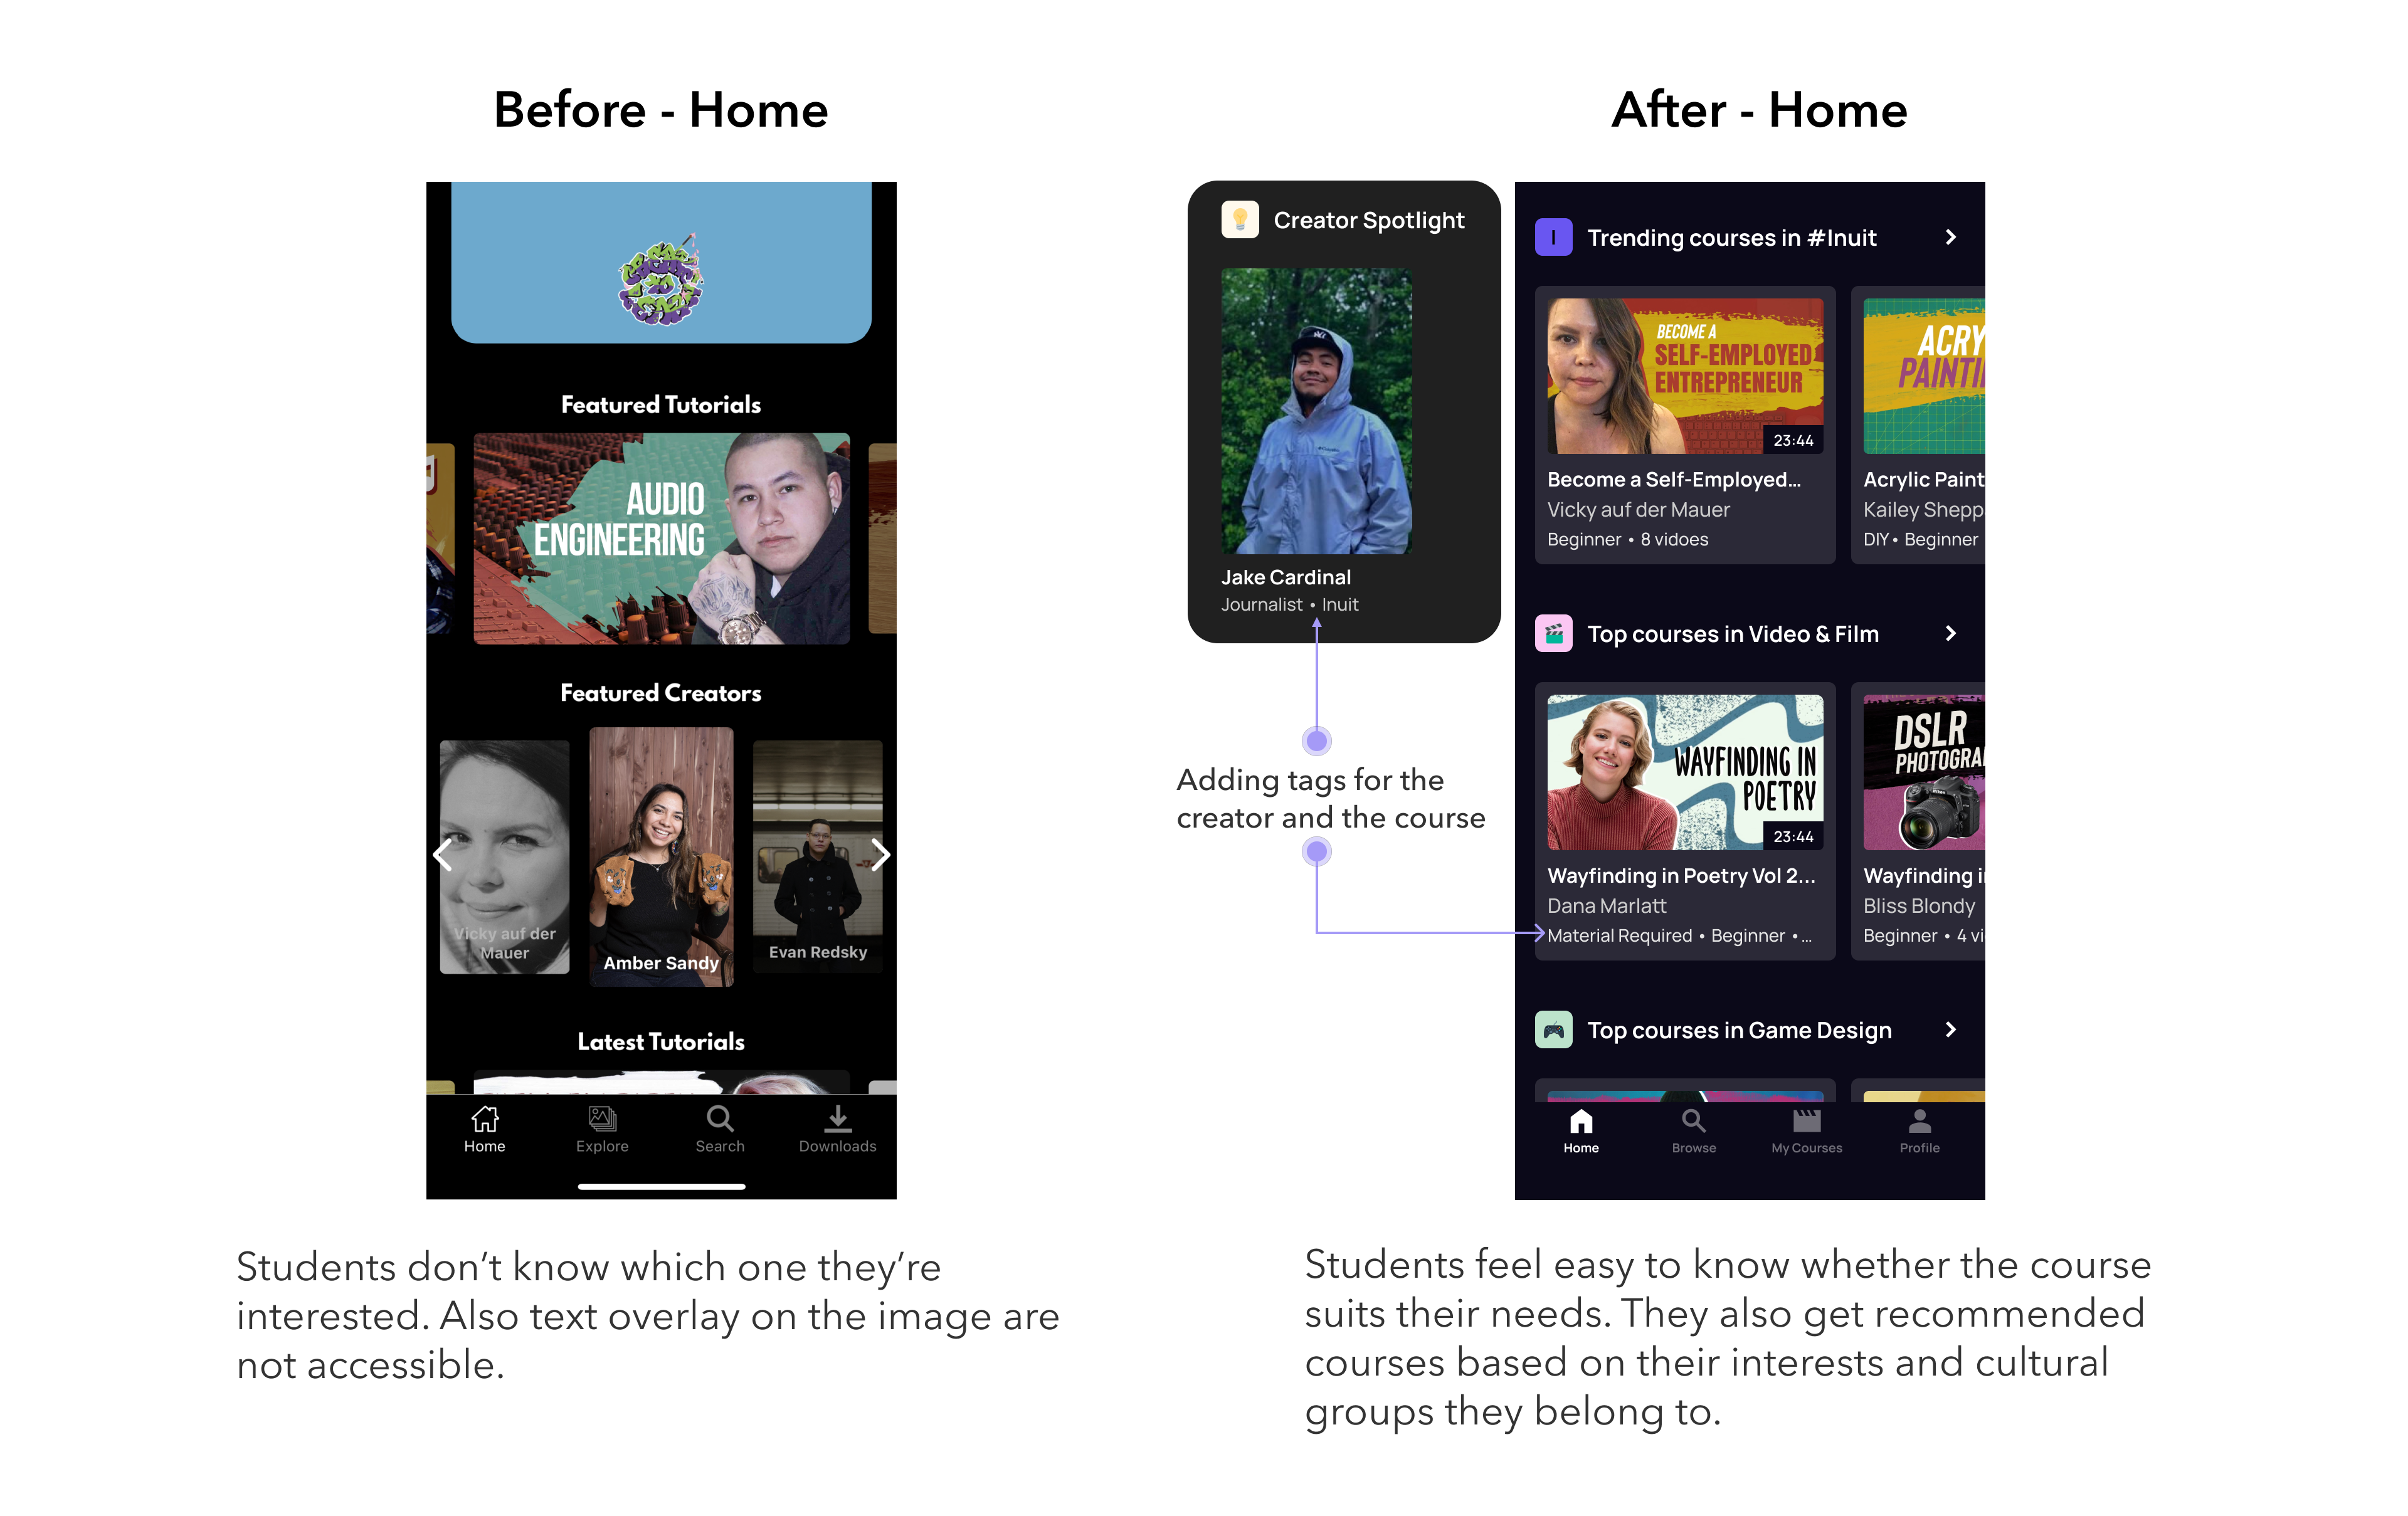Click the Video & Film clapper icon
The image size is (2408, 1516).
coord(1553,634)
